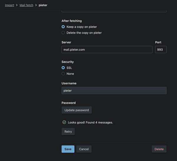Delete the pieter mail fetch

(x=159, y=149)
